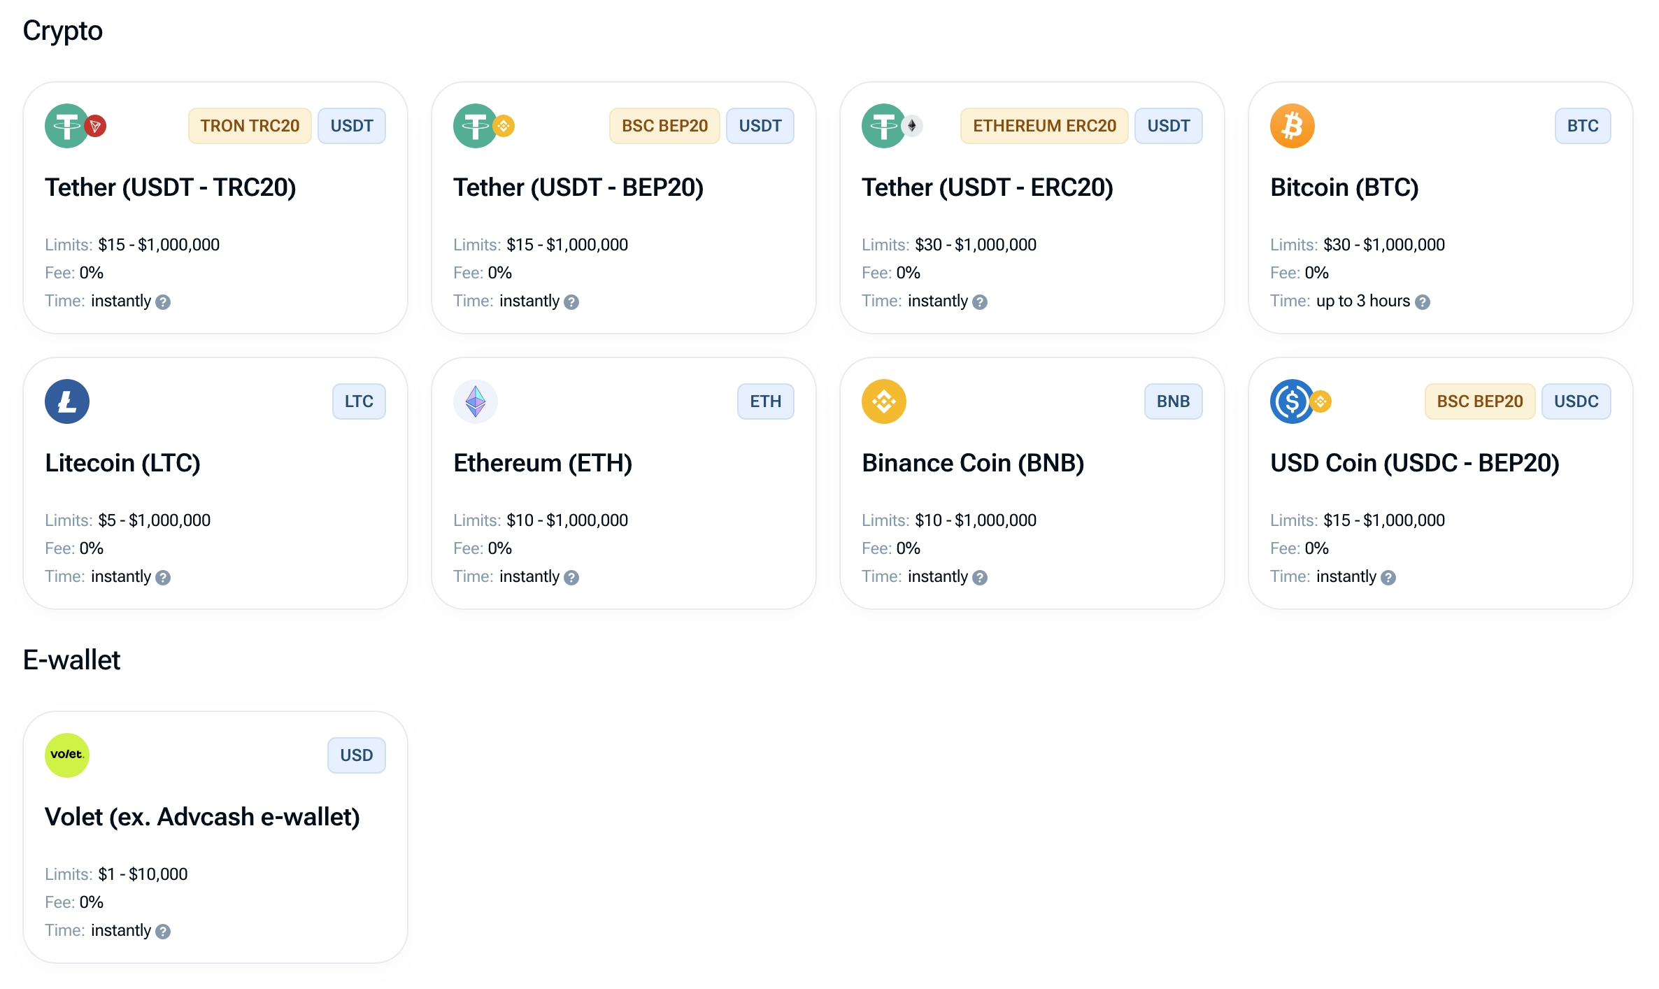Click the Tether BEP20 coin logo

point(476,126)
